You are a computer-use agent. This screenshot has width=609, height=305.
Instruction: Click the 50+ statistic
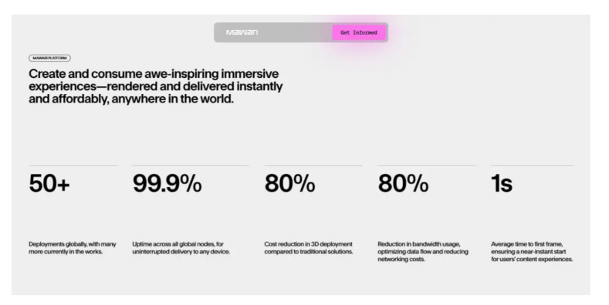click(x=49, y=183)
